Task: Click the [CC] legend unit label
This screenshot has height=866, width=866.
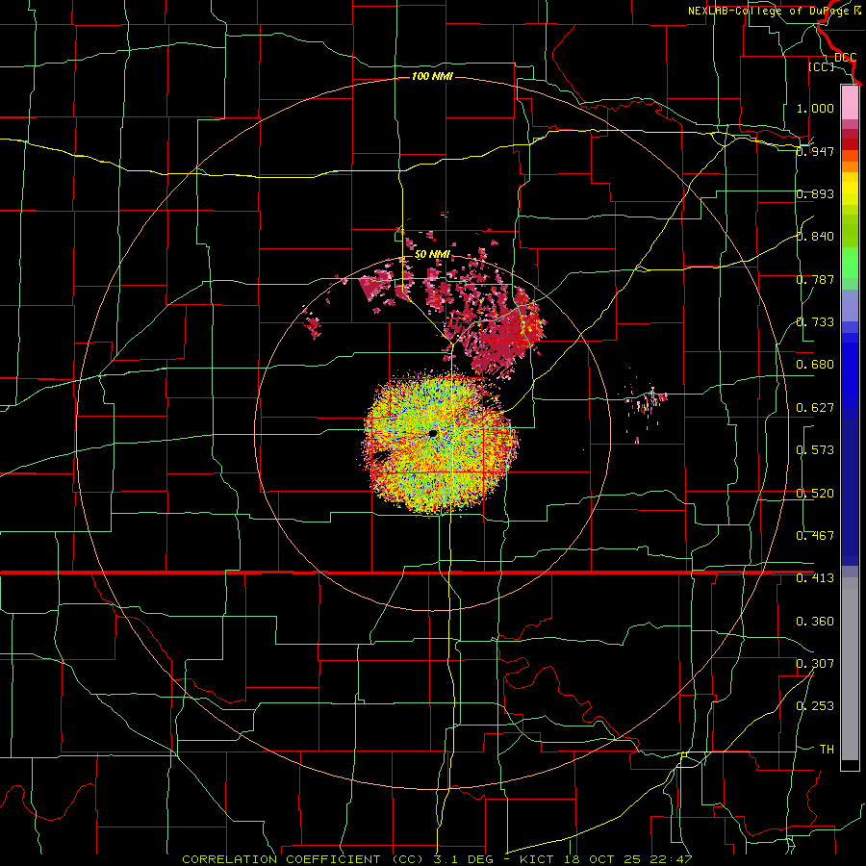Action: (821, 66)
